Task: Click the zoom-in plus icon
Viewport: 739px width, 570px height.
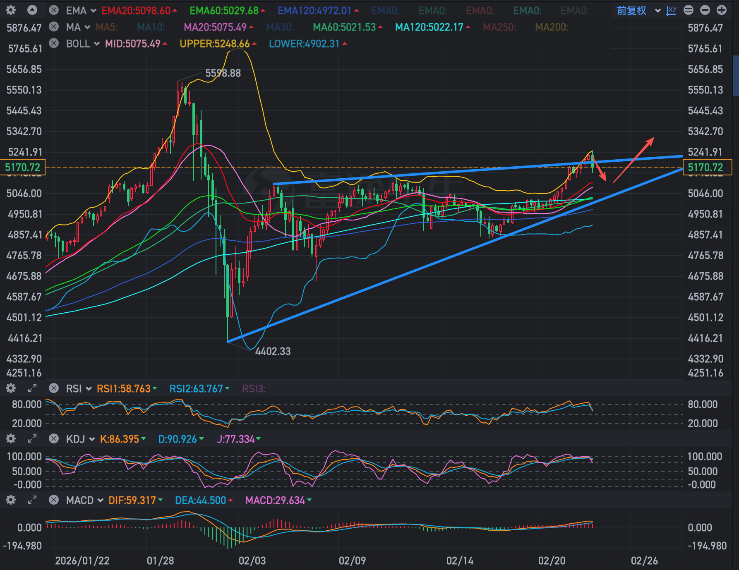Action: pos(722,10)
